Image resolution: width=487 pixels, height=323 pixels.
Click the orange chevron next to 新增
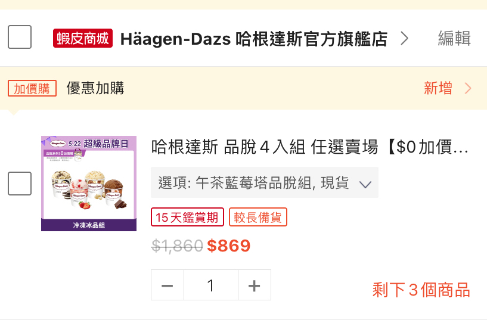pos(468,89)
